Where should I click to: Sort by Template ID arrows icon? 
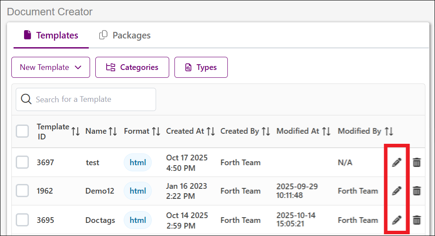click(x=76, y=131)
